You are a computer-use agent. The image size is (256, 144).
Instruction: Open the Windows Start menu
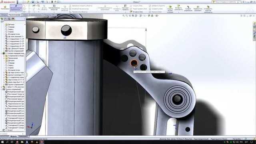point(2,142)
